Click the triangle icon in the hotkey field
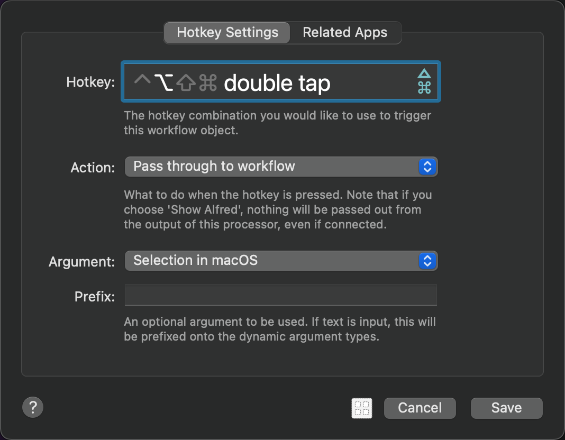The image size is (565, 440). coord(424,74)
